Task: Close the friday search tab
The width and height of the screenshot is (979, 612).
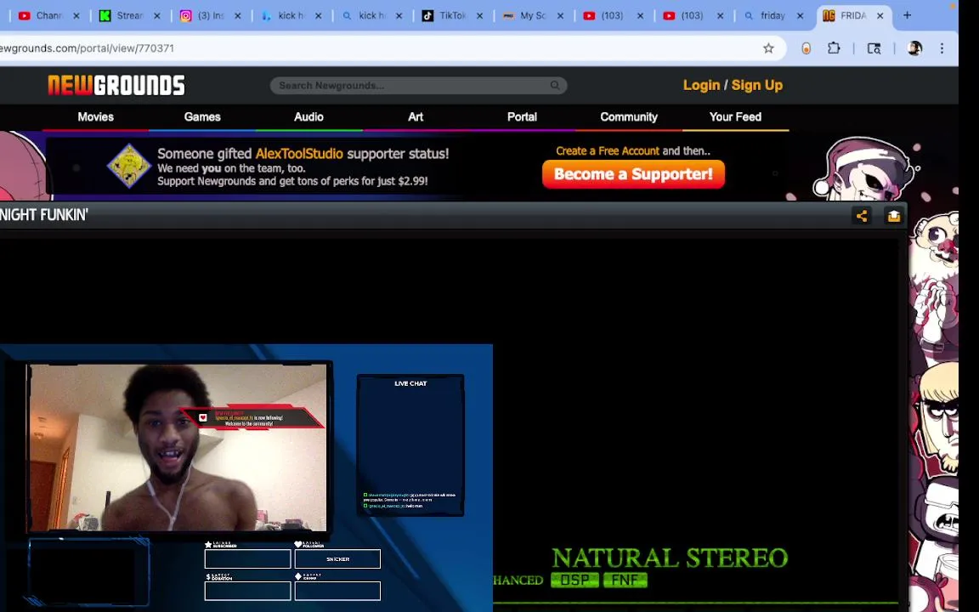Action: coord(800,15)
